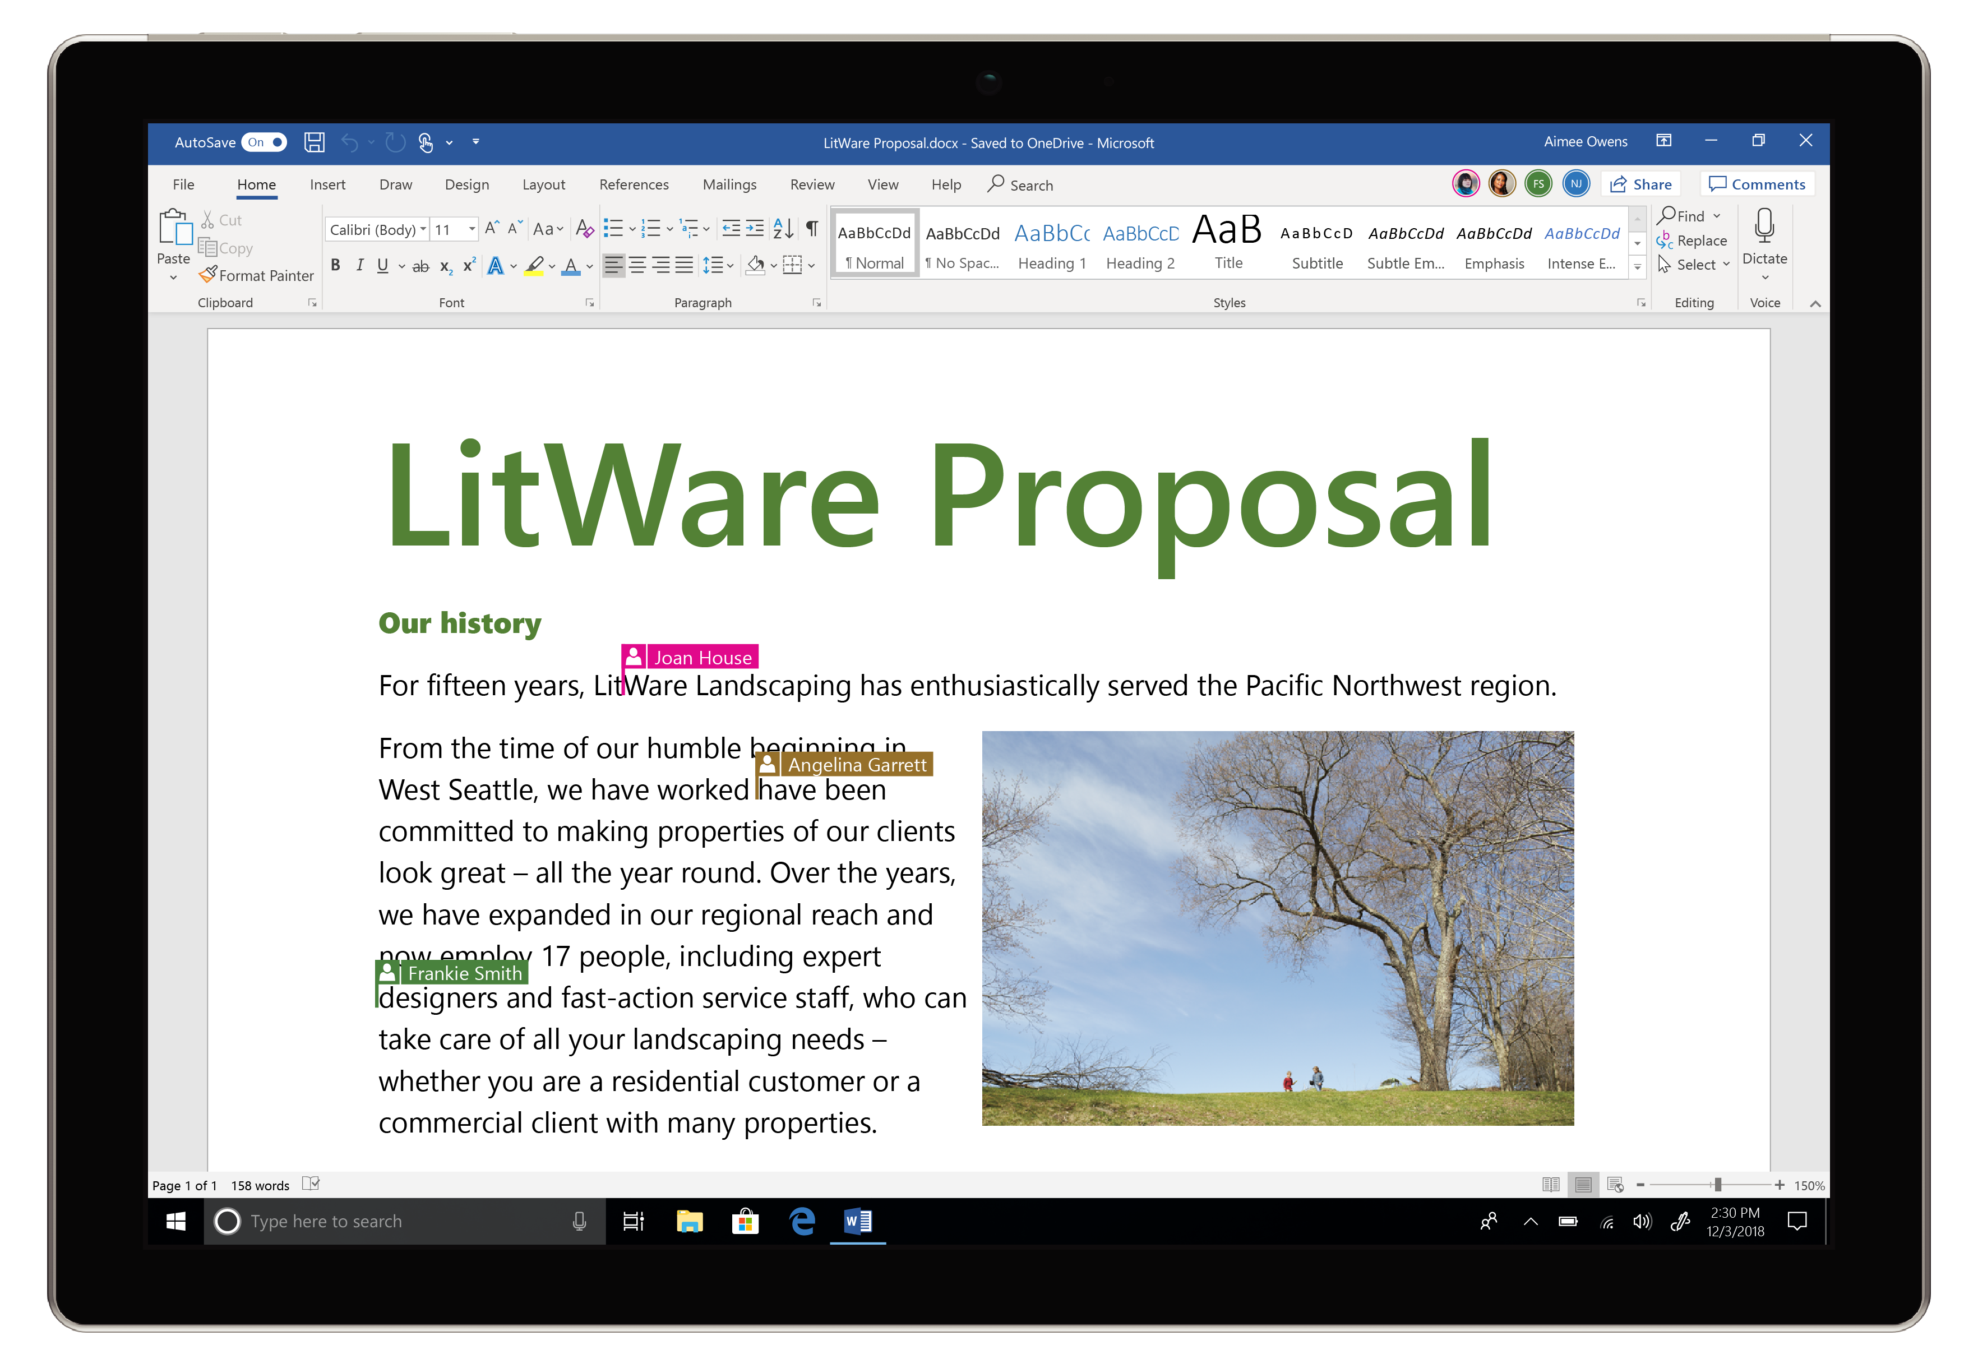Click the Dictate microphone icon

tap(1764, 227)
